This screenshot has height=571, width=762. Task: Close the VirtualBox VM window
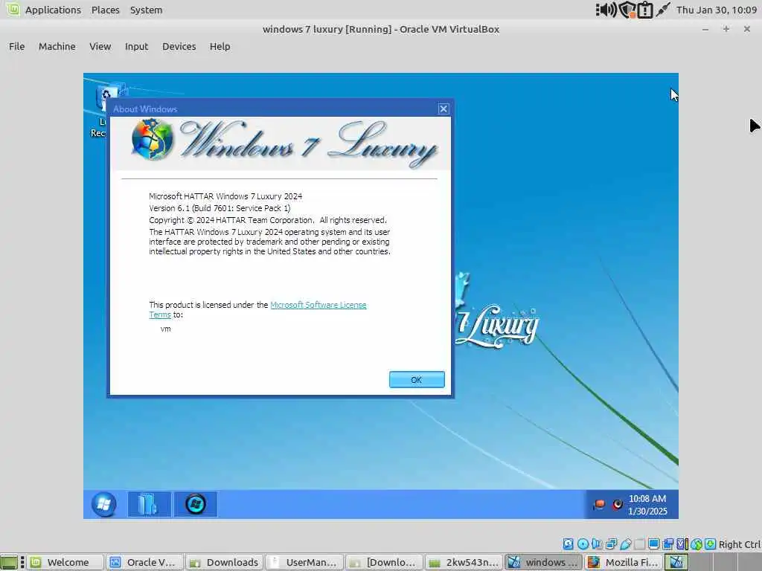click(747, 29)
